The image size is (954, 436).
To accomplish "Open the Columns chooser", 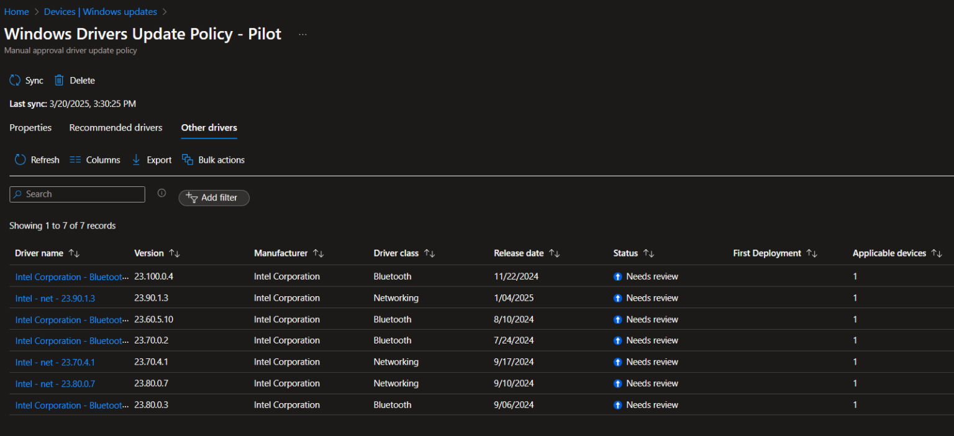I will click(94, 160).
